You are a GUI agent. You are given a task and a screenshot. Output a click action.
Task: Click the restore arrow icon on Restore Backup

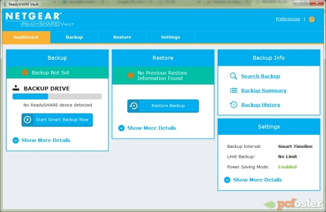[x=134, y=105]
